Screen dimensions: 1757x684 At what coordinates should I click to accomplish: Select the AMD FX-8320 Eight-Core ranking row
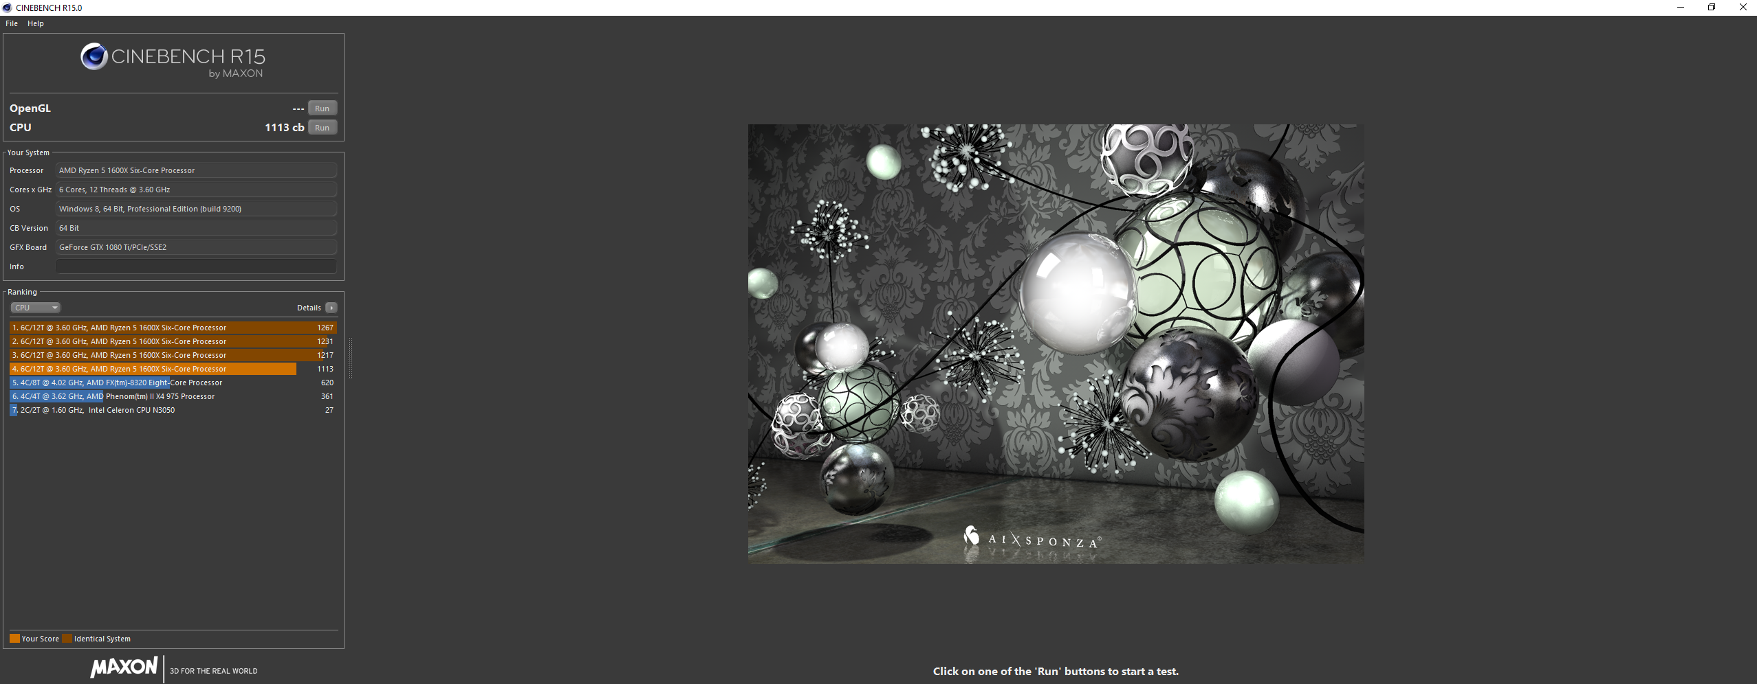click(x=173, y=383)
